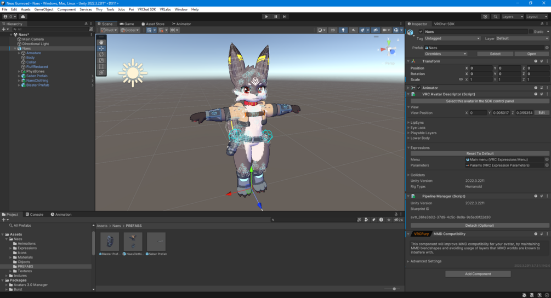Viewport: 551px width, 298px height.
Task: Expand the Advanced Settings foldout
Action: pyautogui.click(x=408, y=261)
